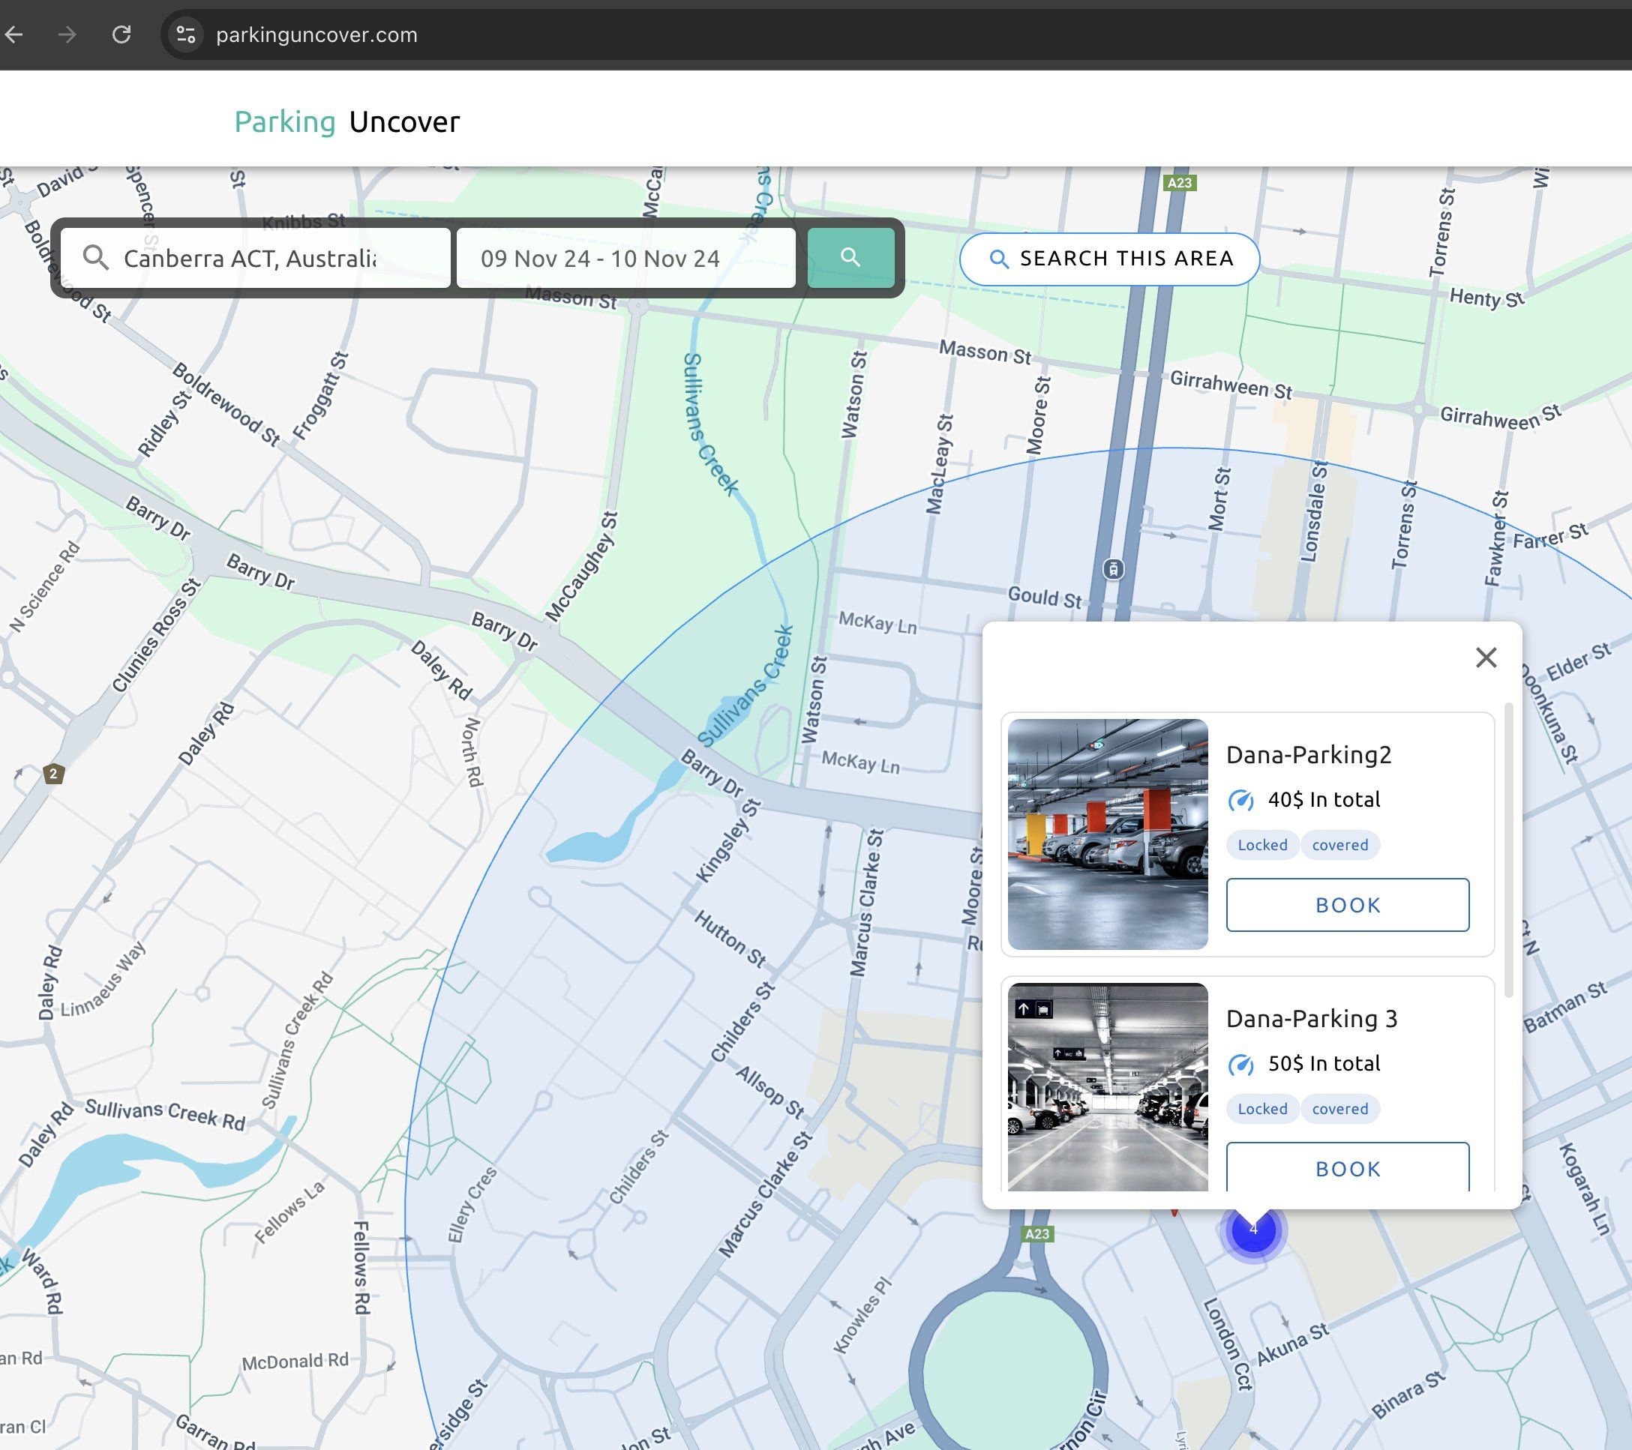Click the McDonald Rd map label
The image size is (1632, 1450).
tap(295, 1361)
